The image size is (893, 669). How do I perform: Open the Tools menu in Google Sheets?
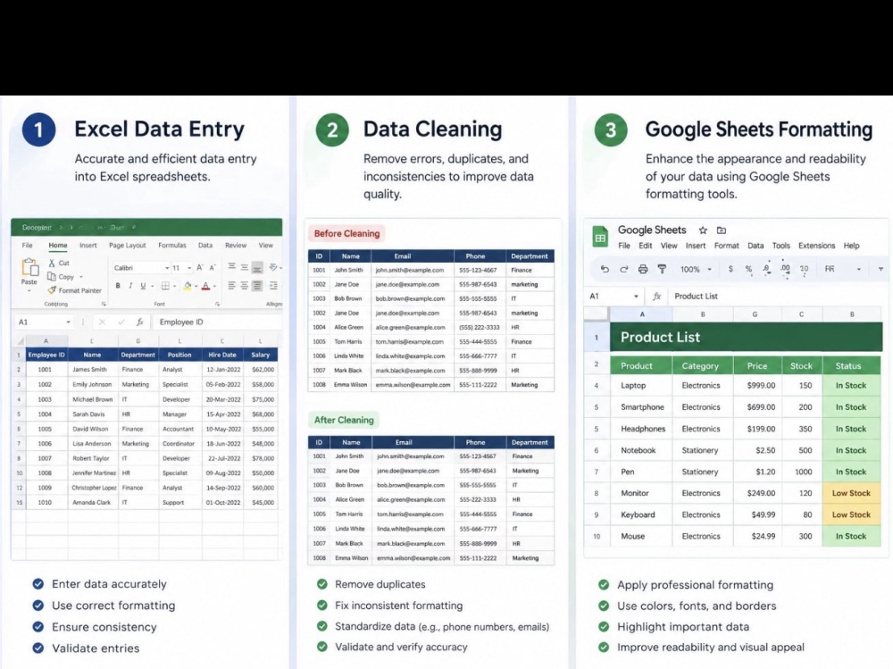pos(780,246)
